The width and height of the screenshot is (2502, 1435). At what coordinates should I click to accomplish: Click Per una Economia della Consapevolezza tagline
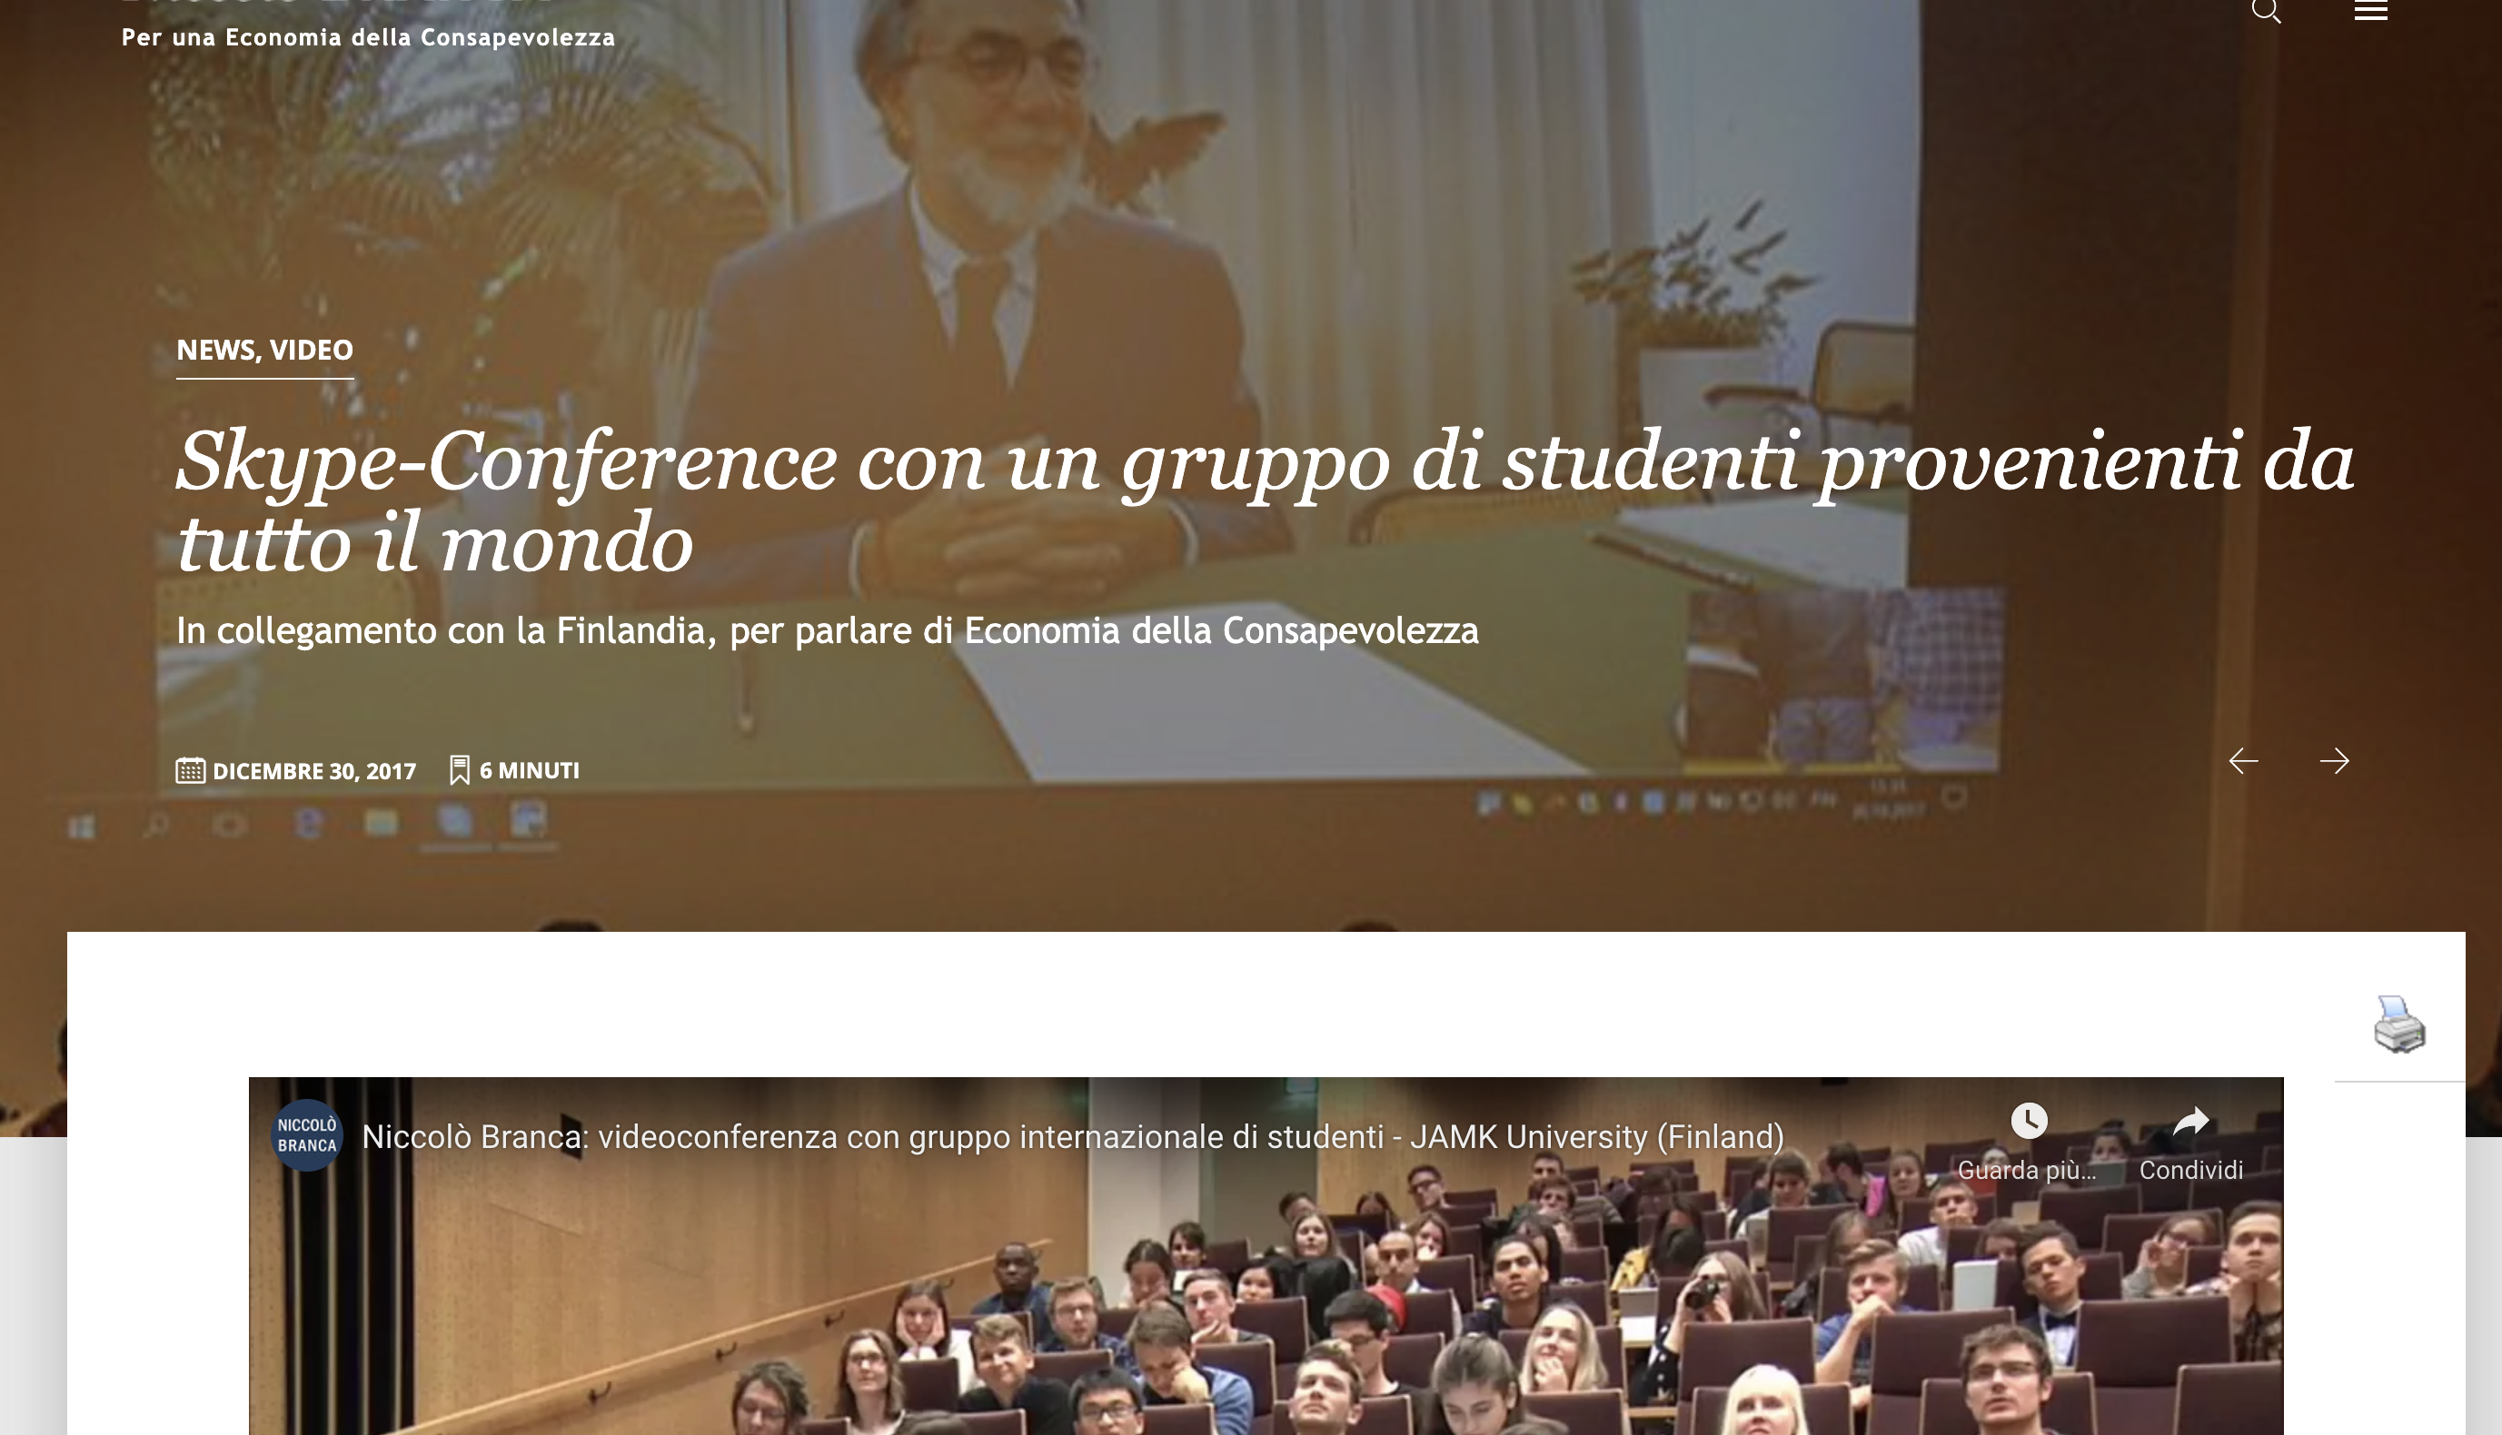368,37
